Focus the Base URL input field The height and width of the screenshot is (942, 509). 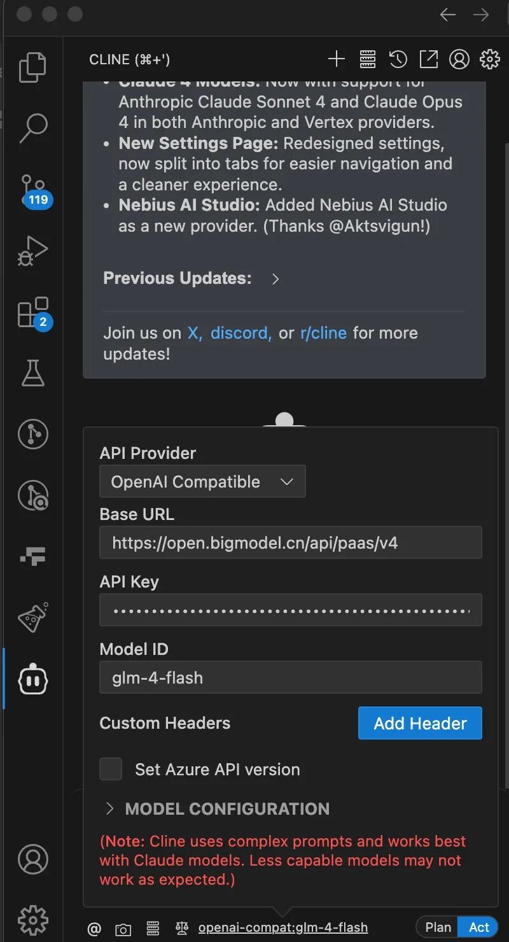[x=291, y=542]
